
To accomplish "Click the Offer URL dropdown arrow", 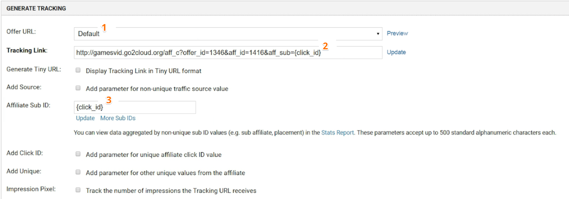I will point(378,34).
